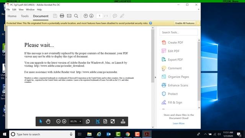Click the Learn More link

[179, 123]
